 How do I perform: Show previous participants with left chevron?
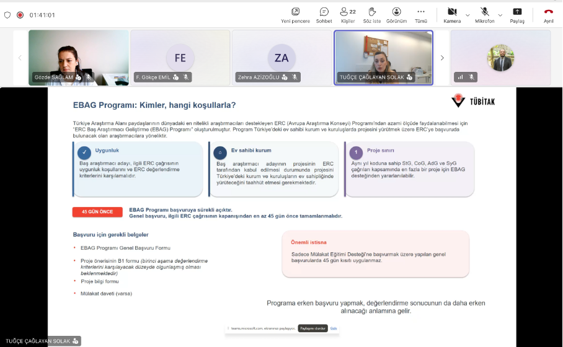(20, 58)
